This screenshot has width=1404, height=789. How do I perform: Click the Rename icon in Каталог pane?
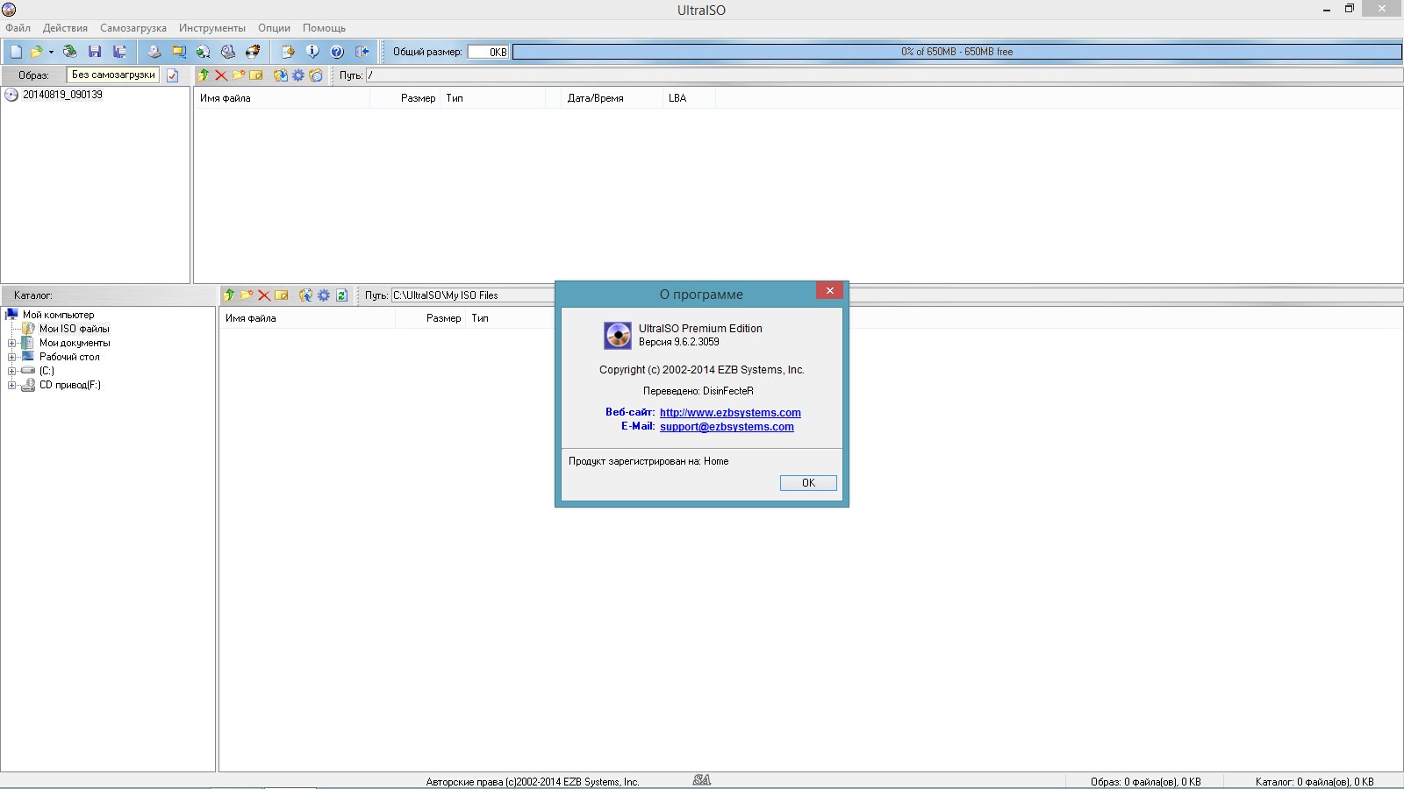pos(282,295)
